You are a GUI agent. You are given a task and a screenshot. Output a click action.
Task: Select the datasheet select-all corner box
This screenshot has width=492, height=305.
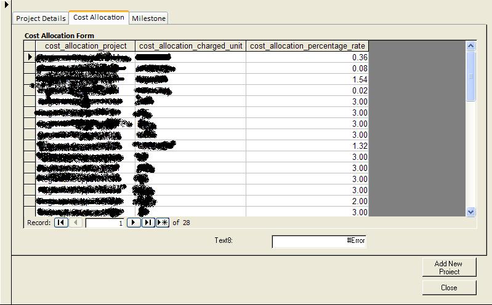click(x=30, y=46)
